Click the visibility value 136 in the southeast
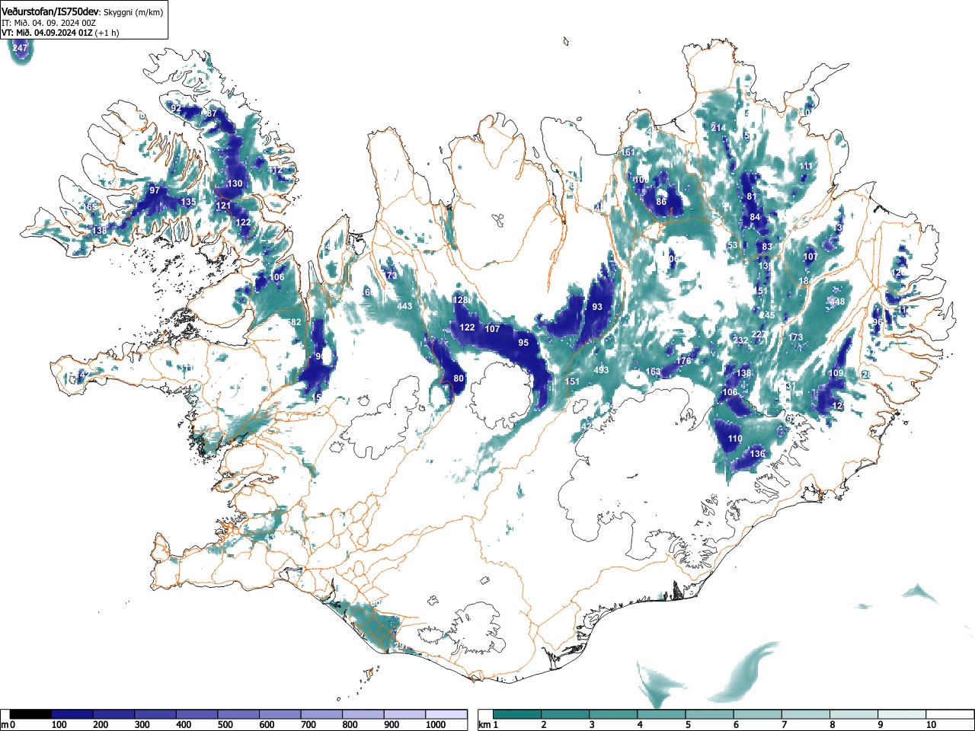This screenshot has height=731, width=975. [757, 454]
